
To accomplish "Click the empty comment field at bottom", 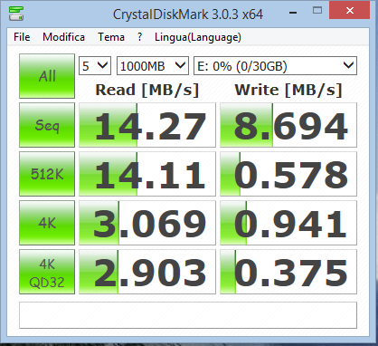I will pyautogui.click(x=188, y=315).
